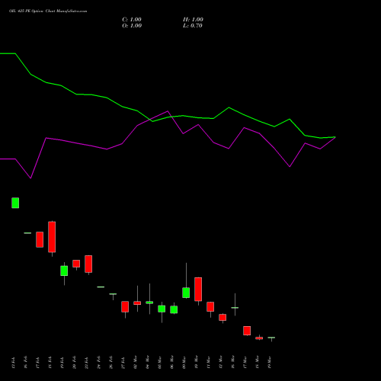Image resolution: width=381 pixels, height=381 pixels.
Task: Select the first green candlestick above 12 Feb
Action: (15, 203)
